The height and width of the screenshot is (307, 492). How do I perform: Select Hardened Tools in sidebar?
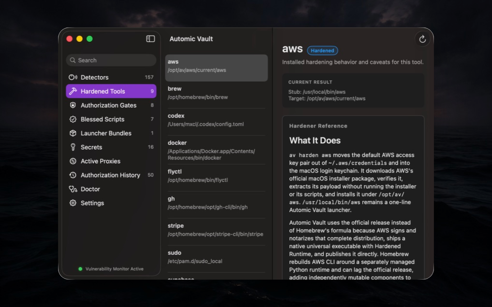(111, 91)
